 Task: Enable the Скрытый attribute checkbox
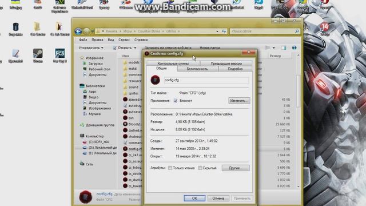[x=200, y=168]
